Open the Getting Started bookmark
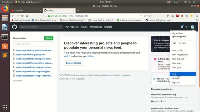The image size is (200, 112). [x=21, y=20]
